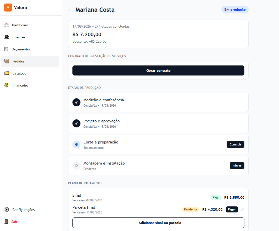Click Adicionar sinal ou parcela
This screenshot has width=279, height=231.
point(158,223)
